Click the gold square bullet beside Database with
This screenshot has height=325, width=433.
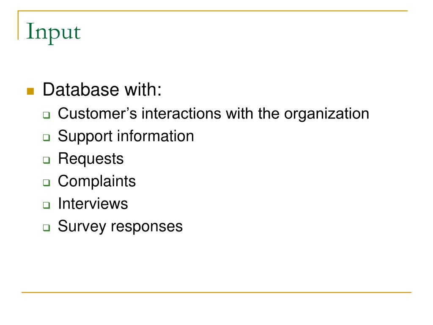click(x=30, y=91)
